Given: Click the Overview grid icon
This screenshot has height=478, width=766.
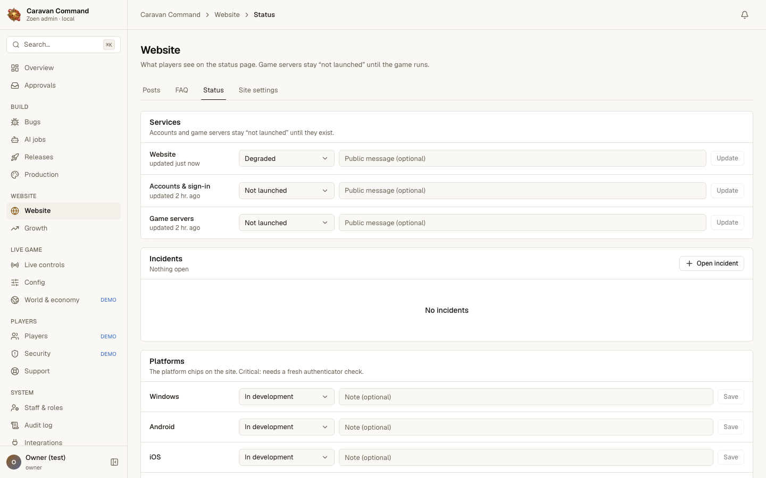Looking at the screenshot, I should [15, 68].
